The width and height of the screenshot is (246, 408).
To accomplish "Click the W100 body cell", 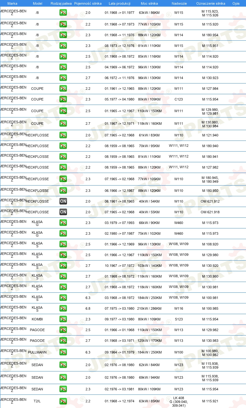I will click(179, 352).
